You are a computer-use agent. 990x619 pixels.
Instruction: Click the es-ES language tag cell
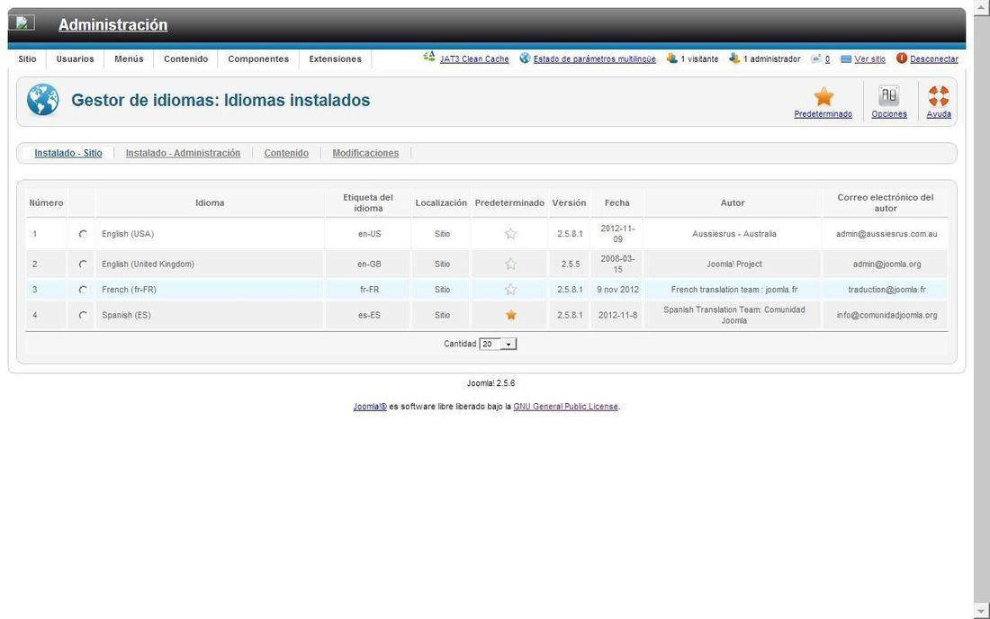369,315
